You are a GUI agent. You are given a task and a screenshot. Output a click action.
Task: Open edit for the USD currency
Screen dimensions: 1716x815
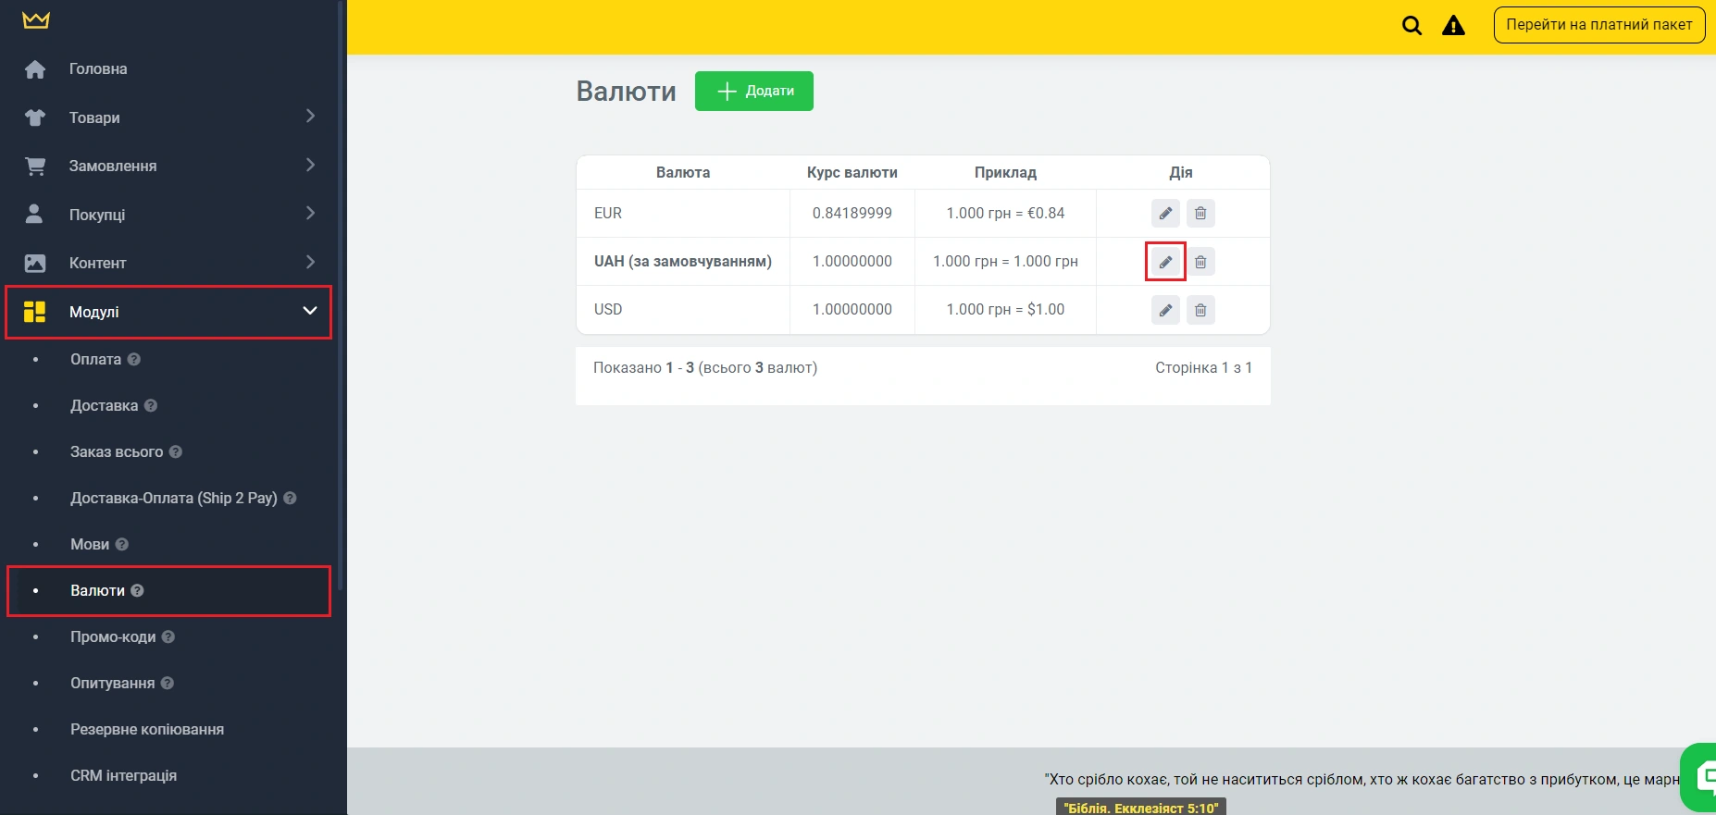click(1165, 310)
